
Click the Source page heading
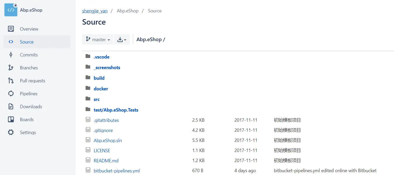pos(94,22)
